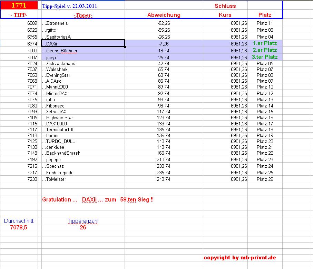Screen dimensions: 313x269
Task: Select the ...Specnaz cell
Action: coord(83,166)
